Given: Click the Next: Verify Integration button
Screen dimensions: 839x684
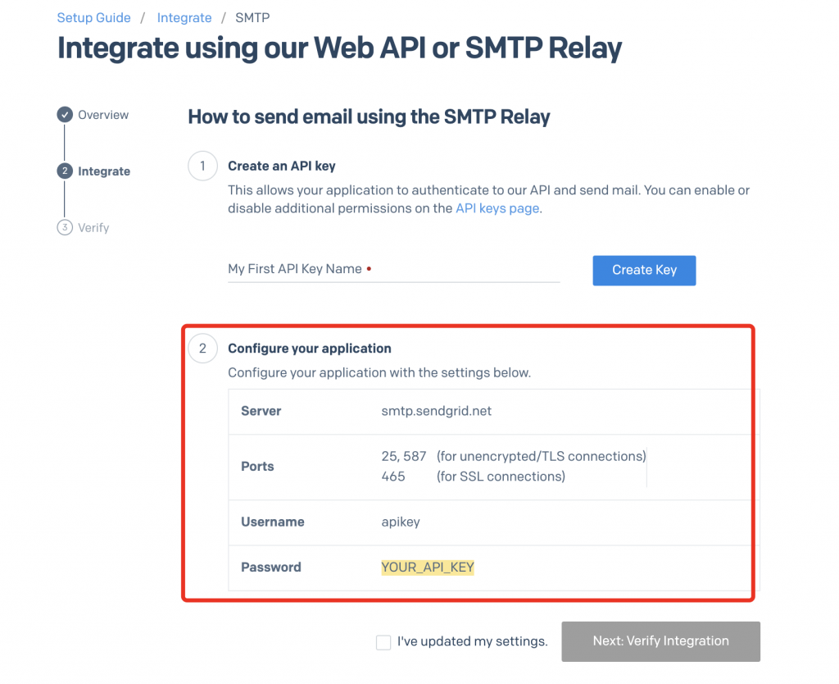Looking at the screenshot, I should tap(660, 641).
